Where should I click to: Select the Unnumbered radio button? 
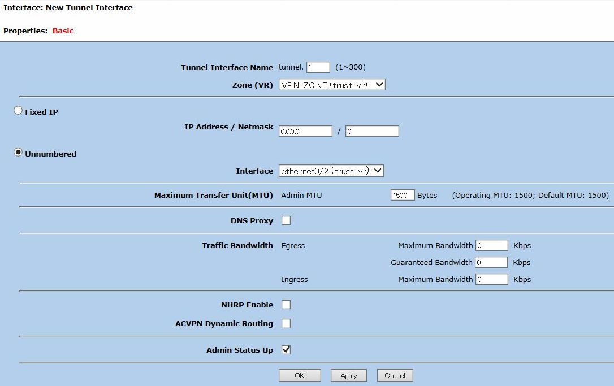(x=18, y=153)
